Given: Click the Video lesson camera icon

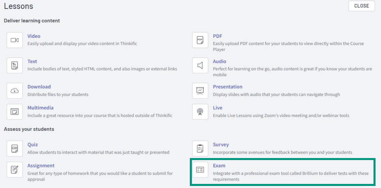Looking at the screenshot, I should tap(15, 40).
